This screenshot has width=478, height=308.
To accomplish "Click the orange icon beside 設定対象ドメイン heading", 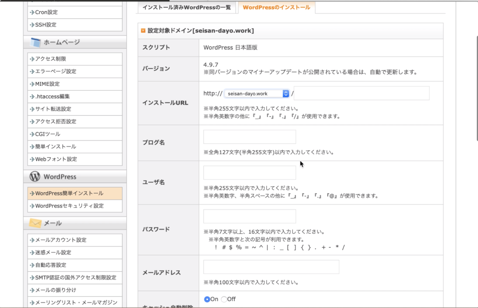I will 143,31.
